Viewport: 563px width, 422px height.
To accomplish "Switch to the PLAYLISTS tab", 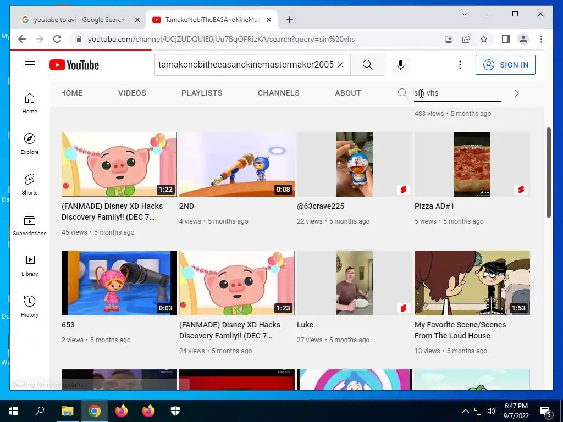I will pyautogui.click(x=202, y=93).
